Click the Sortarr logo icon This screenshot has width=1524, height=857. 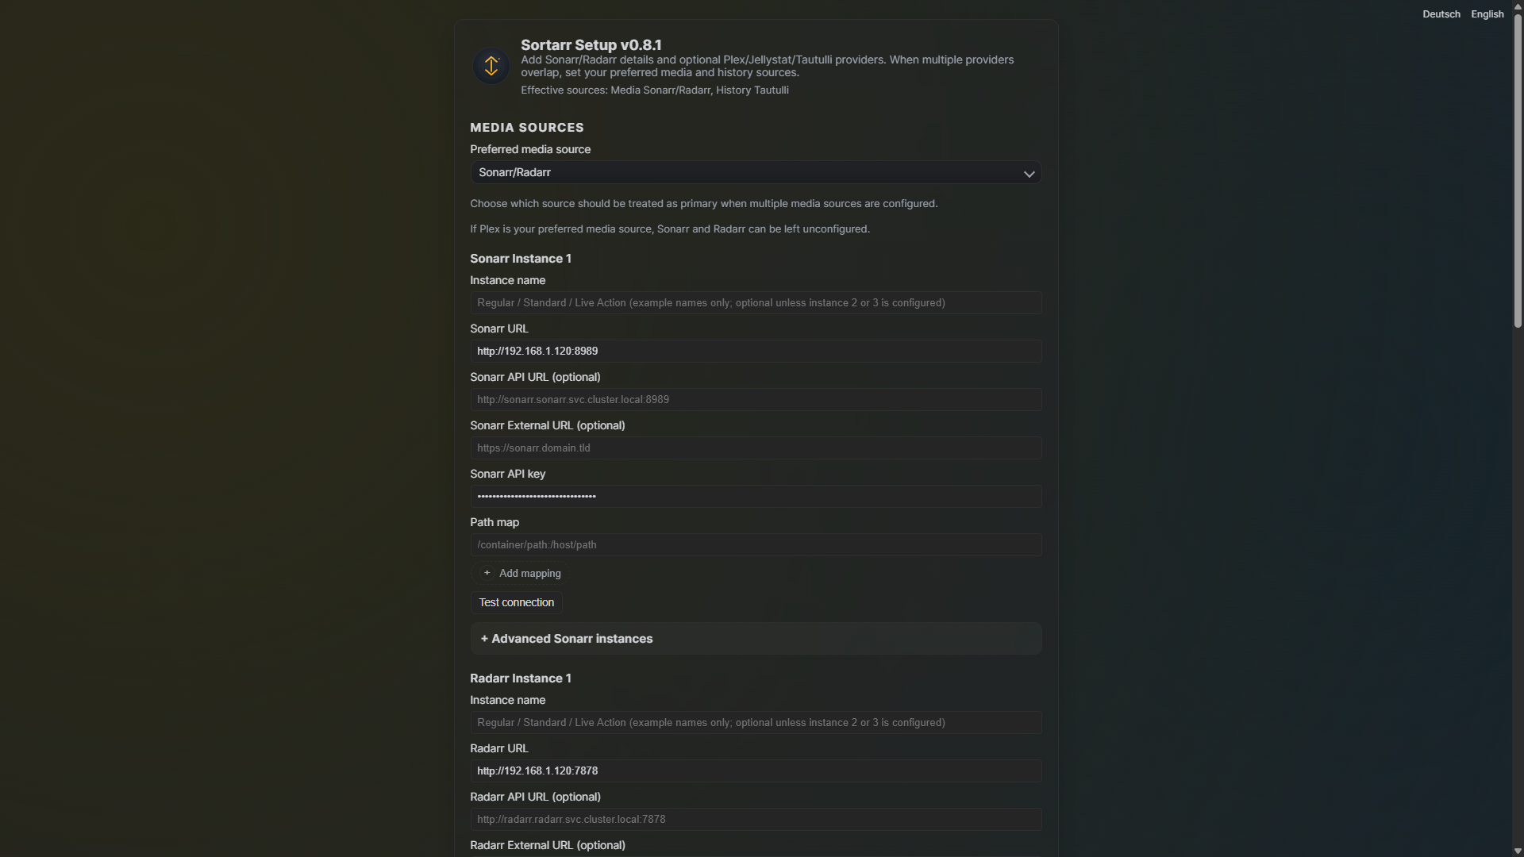491,66
